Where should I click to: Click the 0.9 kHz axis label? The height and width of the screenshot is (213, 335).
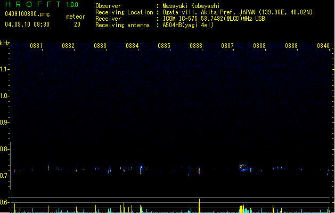(x=4, y=122)
